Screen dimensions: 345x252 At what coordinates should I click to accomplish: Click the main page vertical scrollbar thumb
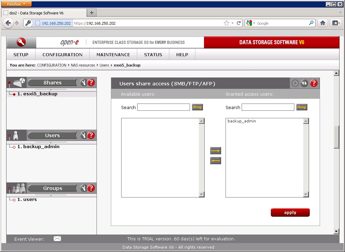pyautogui.click(x=336, y=137)
